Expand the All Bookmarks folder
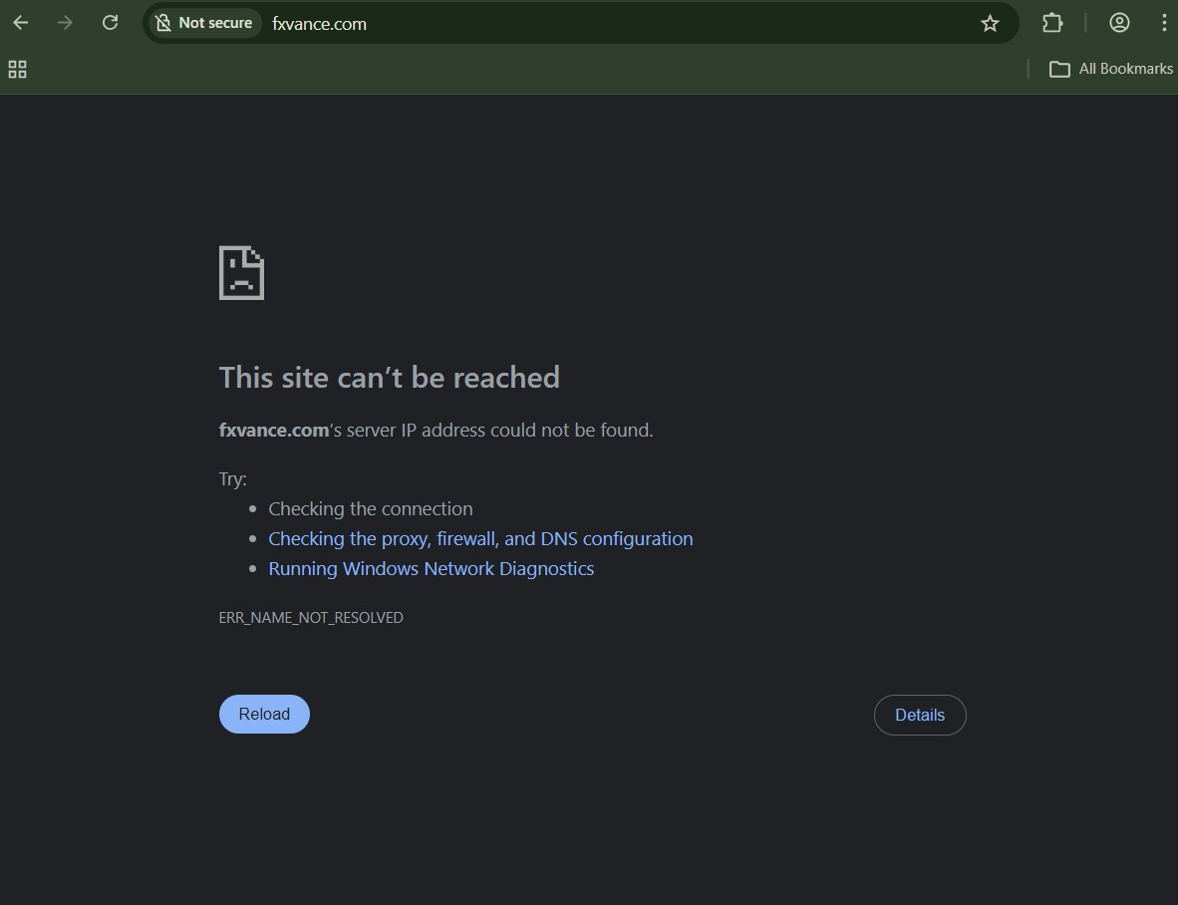This screenshot has width=1178, height=905. [x=1111, y=69]
